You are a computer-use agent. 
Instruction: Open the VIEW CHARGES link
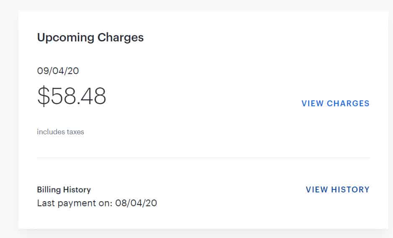335,103
